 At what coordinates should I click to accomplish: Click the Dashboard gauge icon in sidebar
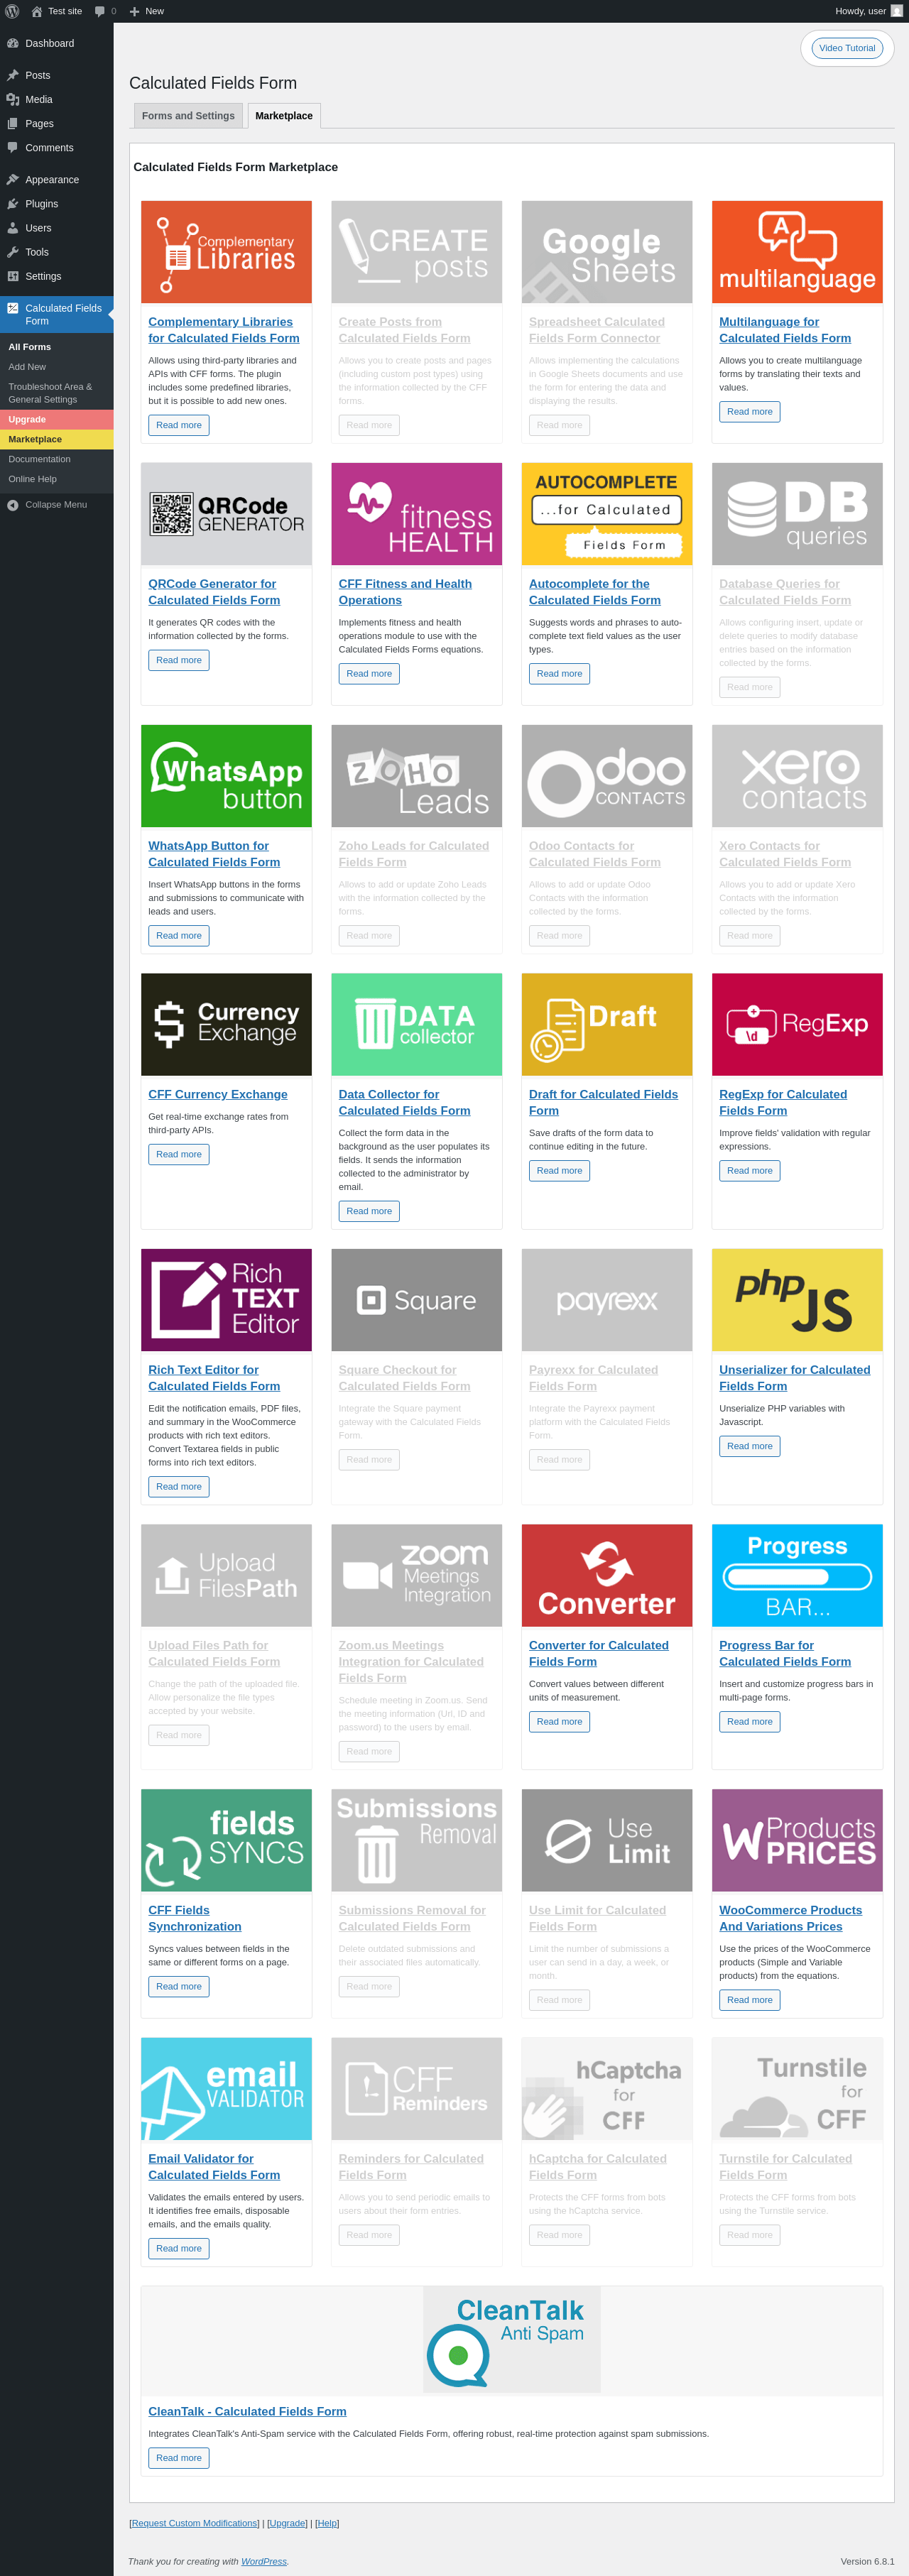[x=13, y=43]
